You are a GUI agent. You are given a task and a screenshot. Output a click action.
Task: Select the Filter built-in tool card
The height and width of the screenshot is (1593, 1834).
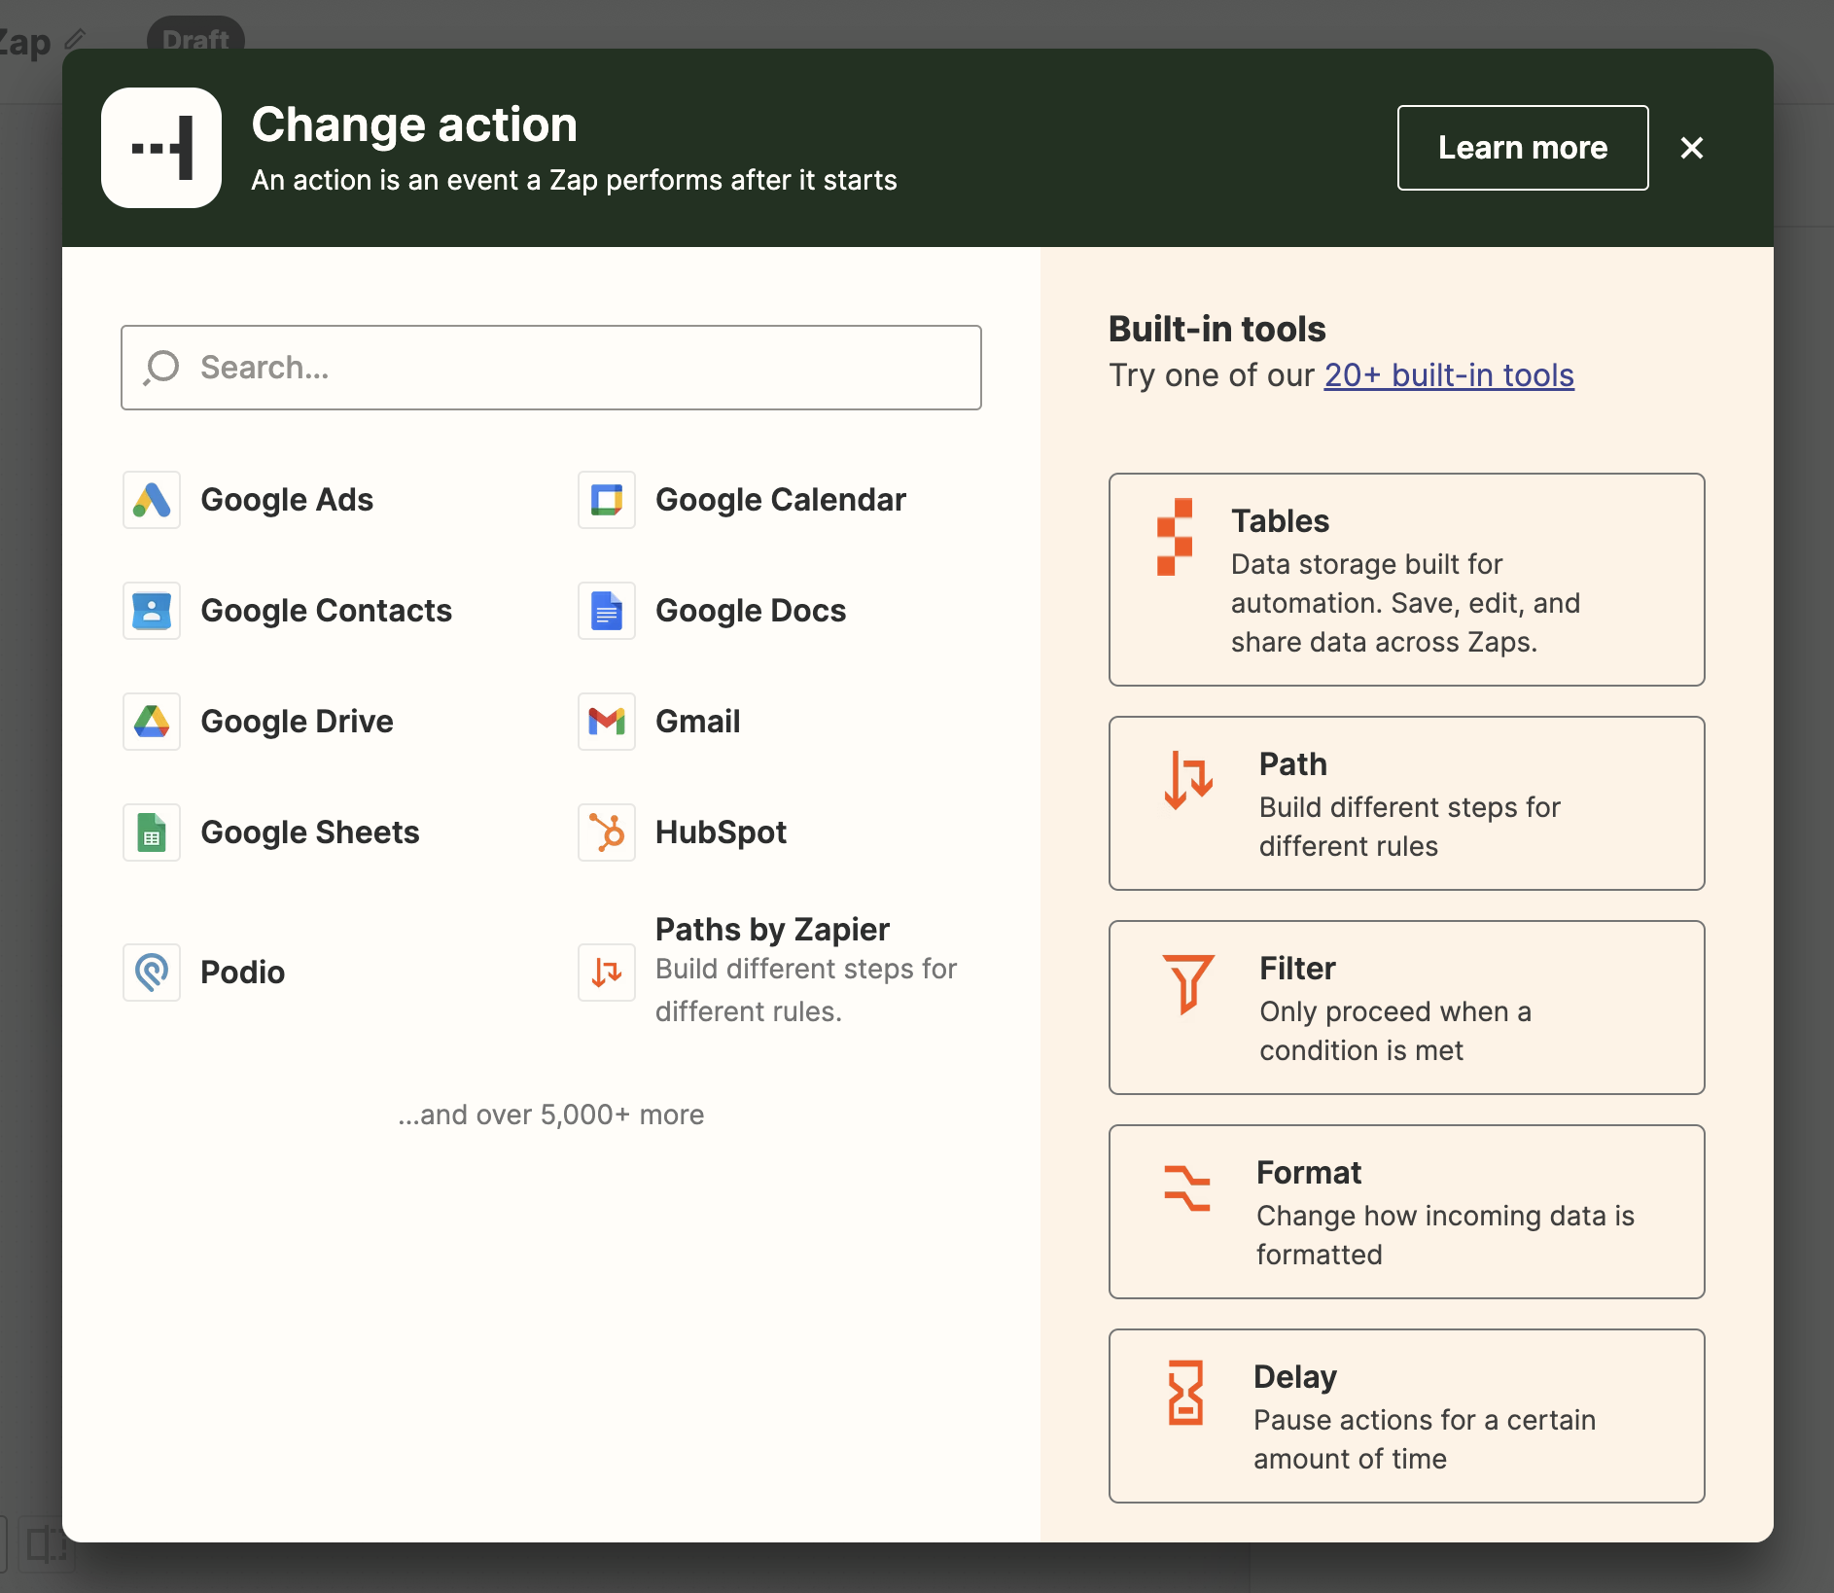point(1407,1008)
